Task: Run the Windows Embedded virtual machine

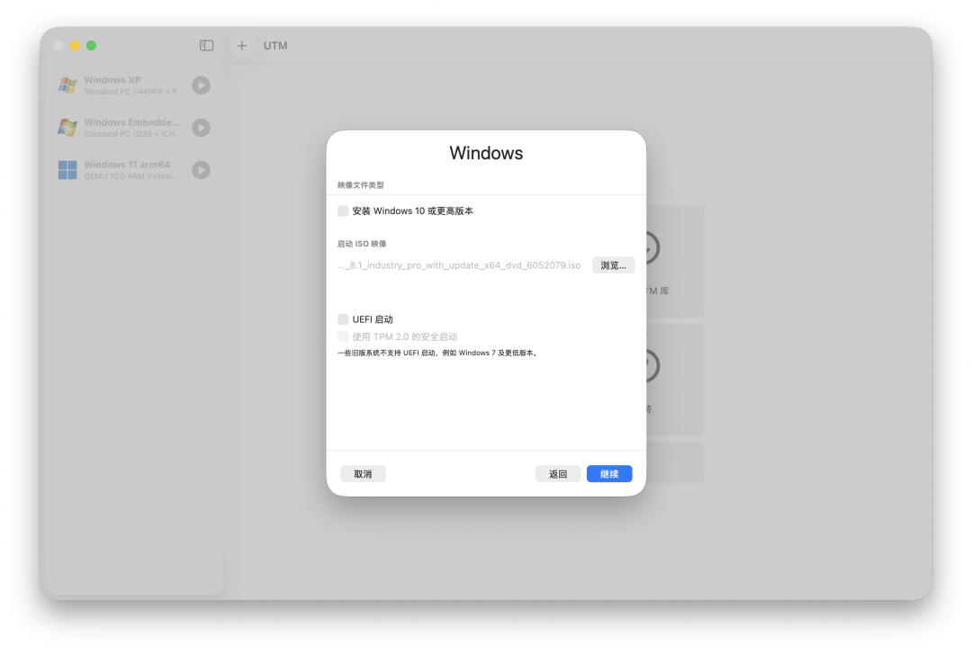Action: [201, 128]
